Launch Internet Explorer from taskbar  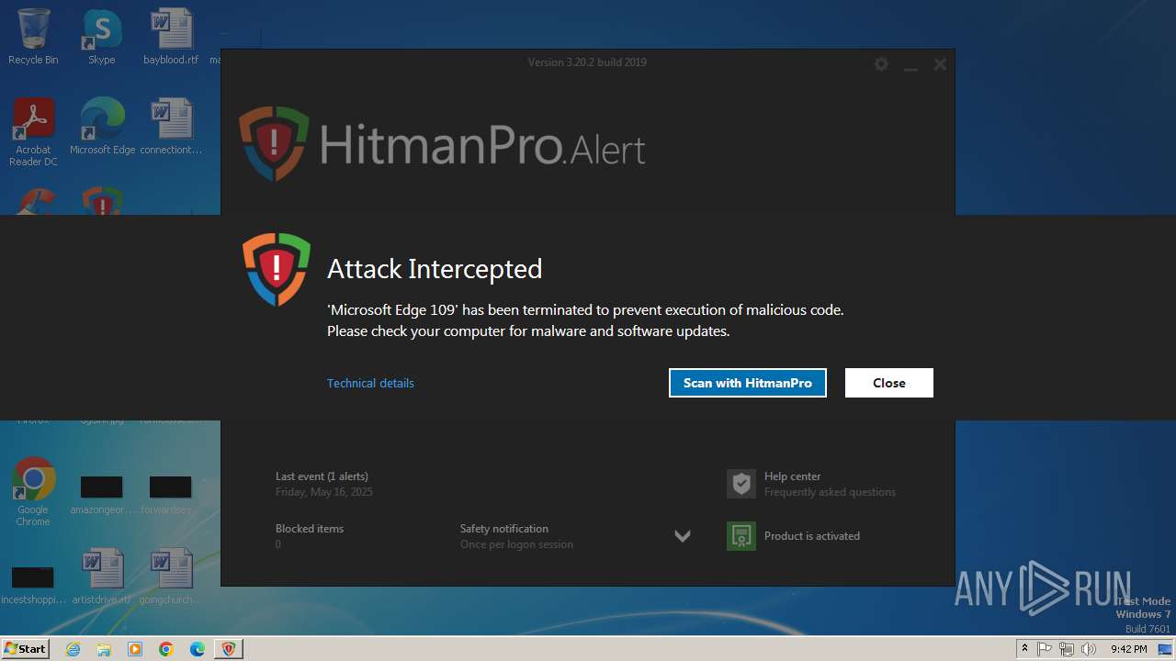(73, 649)
